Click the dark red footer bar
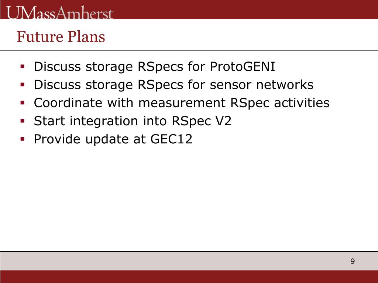 pyautogui.click(x=189, y=276)
